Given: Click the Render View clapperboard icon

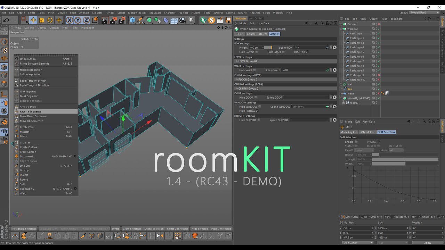Looking at the screenshot, I should point(105,20).
